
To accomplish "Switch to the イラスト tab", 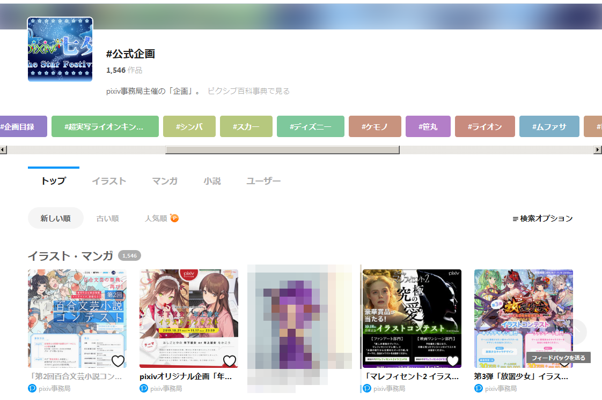I will coord(109,181).
